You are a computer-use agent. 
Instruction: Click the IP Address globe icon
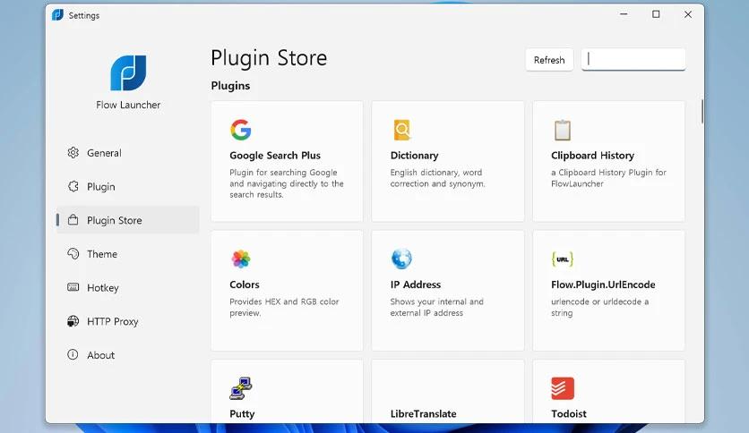pyautogui.click(x=401, y=259)
